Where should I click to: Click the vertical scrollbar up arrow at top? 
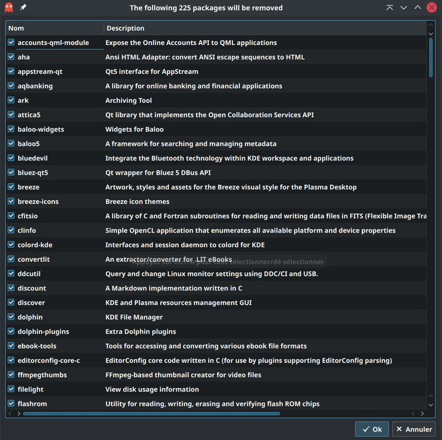[430, 25]
